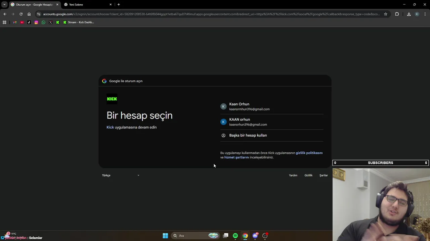Open the Instagram bookmark
The width and height of the screenshot is (430, 241).
click(36, 22)
